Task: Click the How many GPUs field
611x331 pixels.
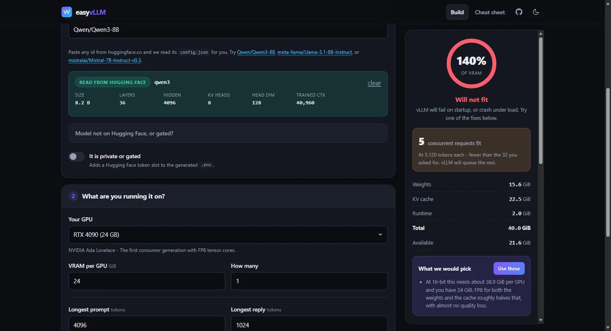Action: (x=309, y=281)
